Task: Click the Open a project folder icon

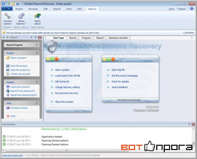Action: 8,58
